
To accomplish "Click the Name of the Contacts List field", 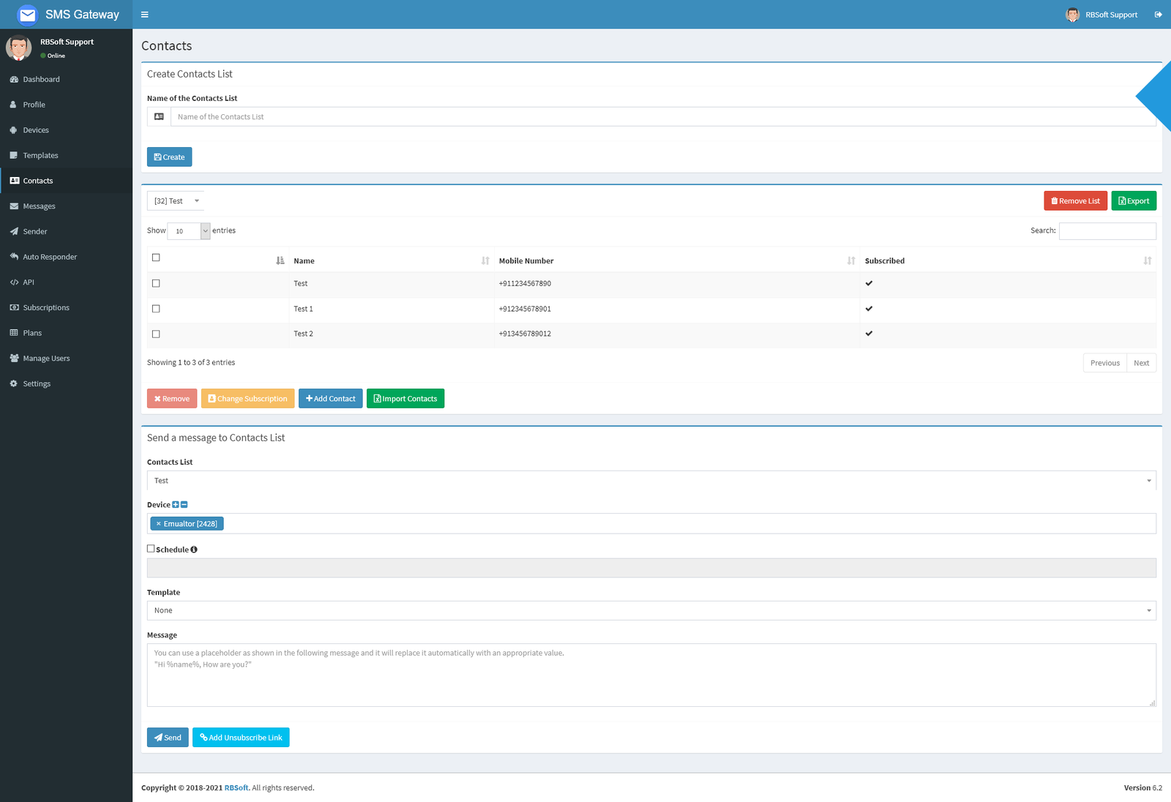I will tap(662, 117).
